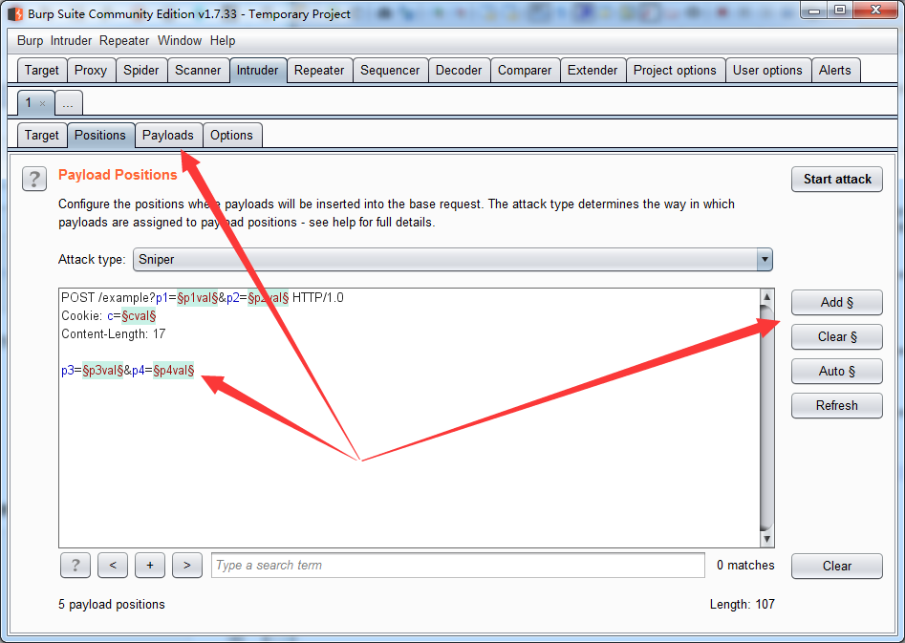Switch to the Options sub-tab
This screenshot has height=643, width=905.
(x=231, y=135)
